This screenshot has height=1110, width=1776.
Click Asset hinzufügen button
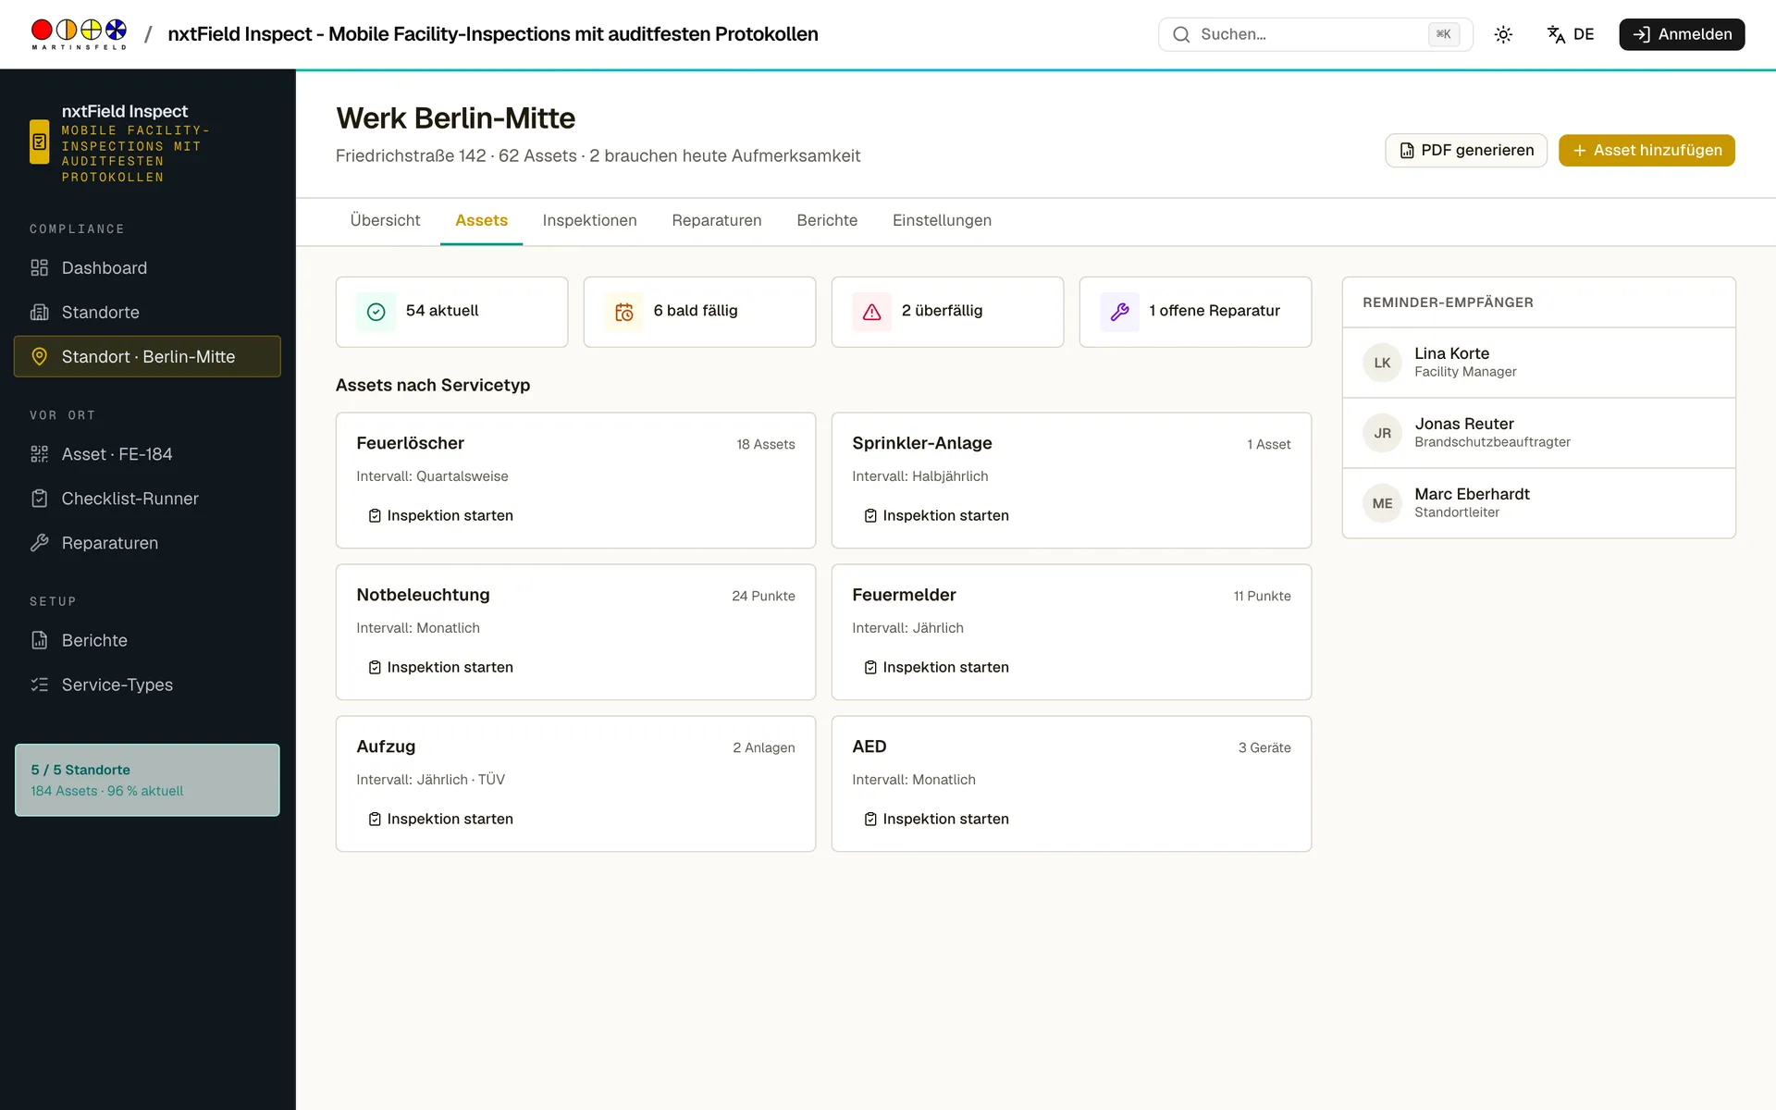pos(1646,150)
